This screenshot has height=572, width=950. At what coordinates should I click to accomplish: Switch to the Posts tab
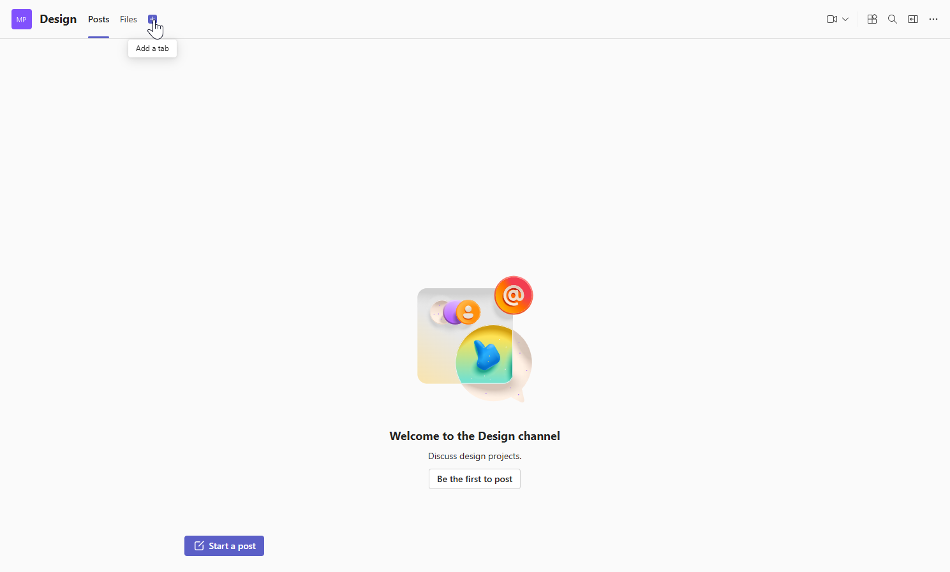pyautogui.click(x=98, y=19)
